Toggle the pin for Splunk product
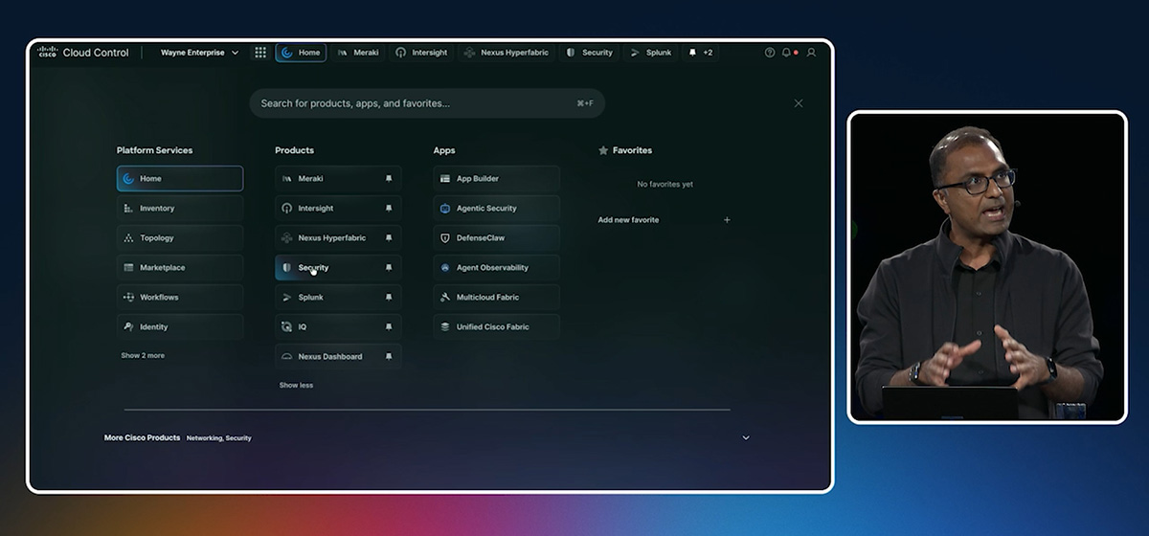1149x536 pixels. tap(388, 298)
